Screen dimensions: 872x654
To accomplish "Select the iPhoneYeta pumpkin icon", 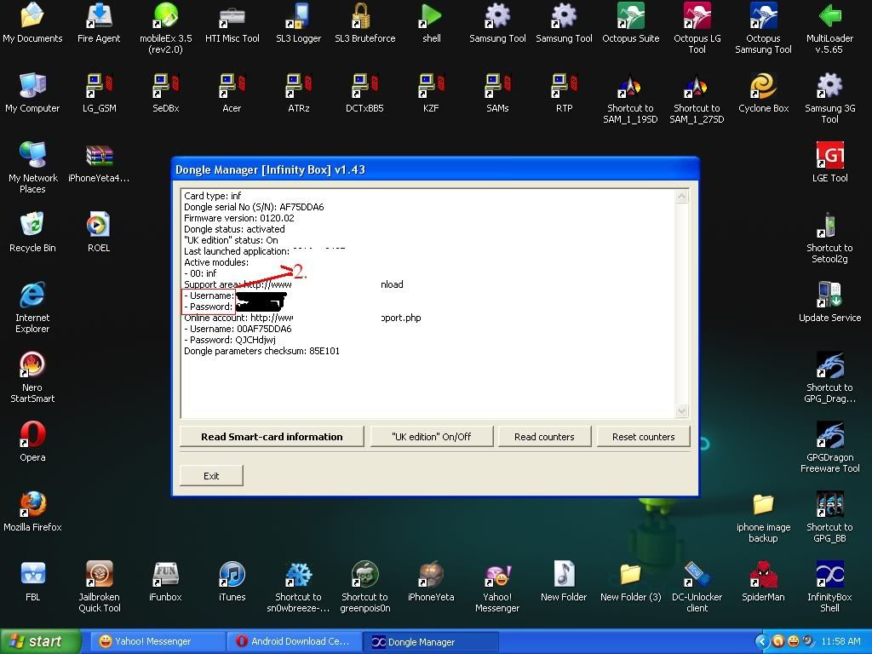I will coord(431,582).
